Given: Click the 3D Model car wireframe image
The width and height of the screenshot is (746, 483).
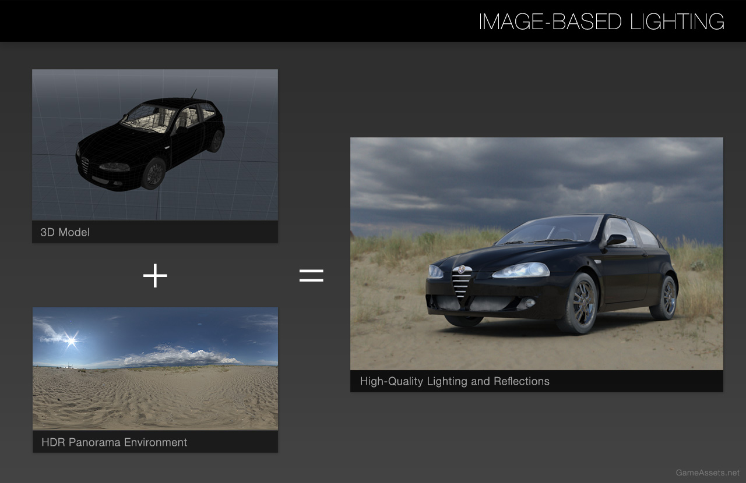Looking at the screenshot, I should pos(155,145).
